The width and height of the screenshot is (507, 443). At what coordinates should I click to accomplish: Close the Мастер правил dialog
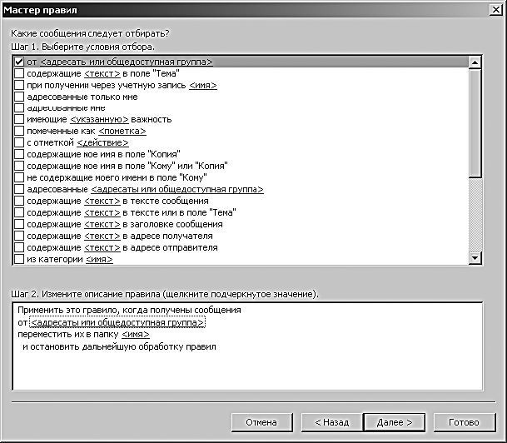[496, 10]
